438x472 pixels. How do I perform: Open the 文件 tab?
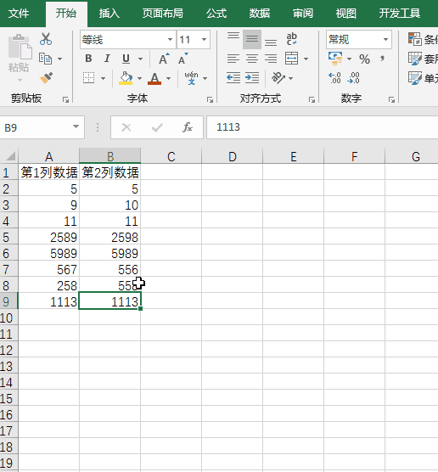coord(19,14)
